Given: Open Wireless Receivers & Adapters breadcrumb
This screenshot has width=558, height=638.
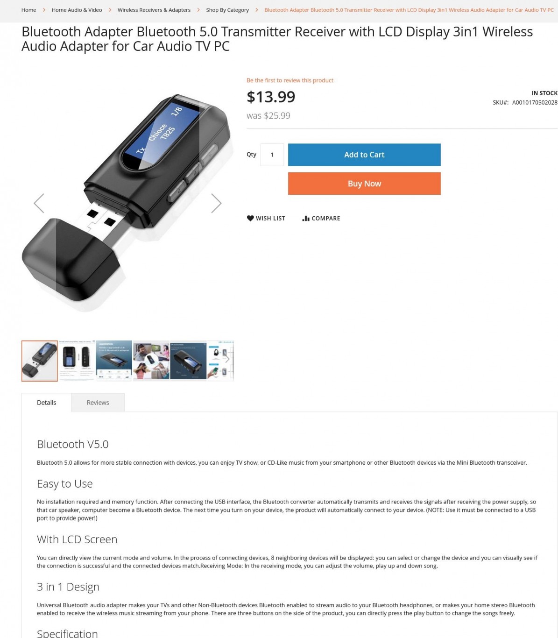Looking at the screenshot, I should click(x=154, y=10).
